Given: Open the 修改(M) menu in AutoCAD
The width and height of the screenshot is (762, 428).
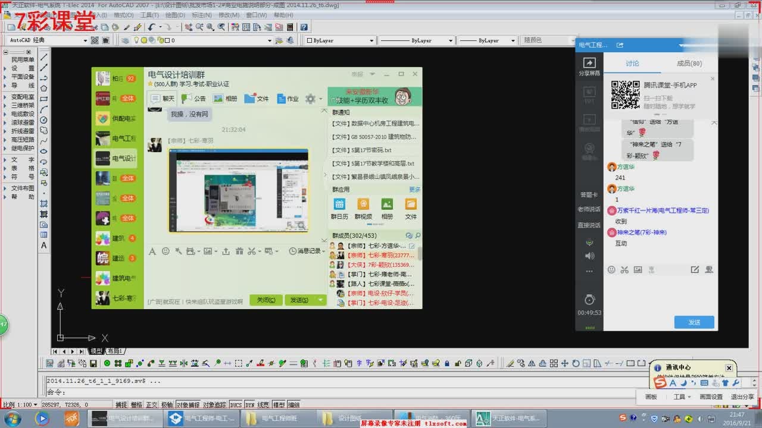Looking at the screenshot, I should point(229,15).
